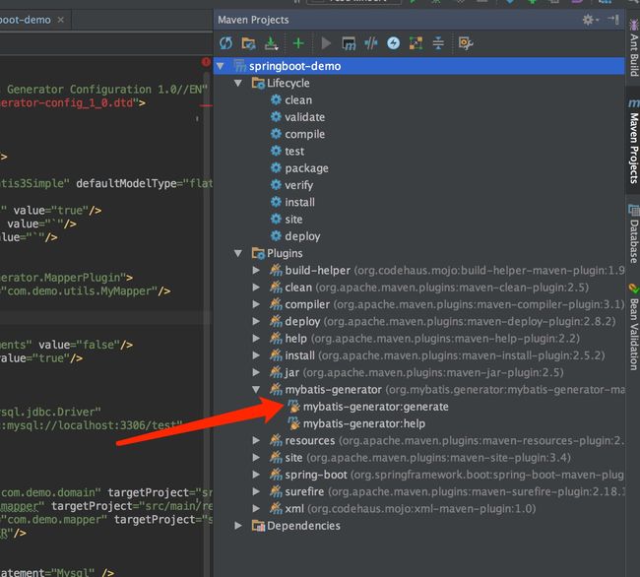Click the goal icon beside mybatis-generator:help
Viewport: 640px width, 577px height.
click(293, 423)
